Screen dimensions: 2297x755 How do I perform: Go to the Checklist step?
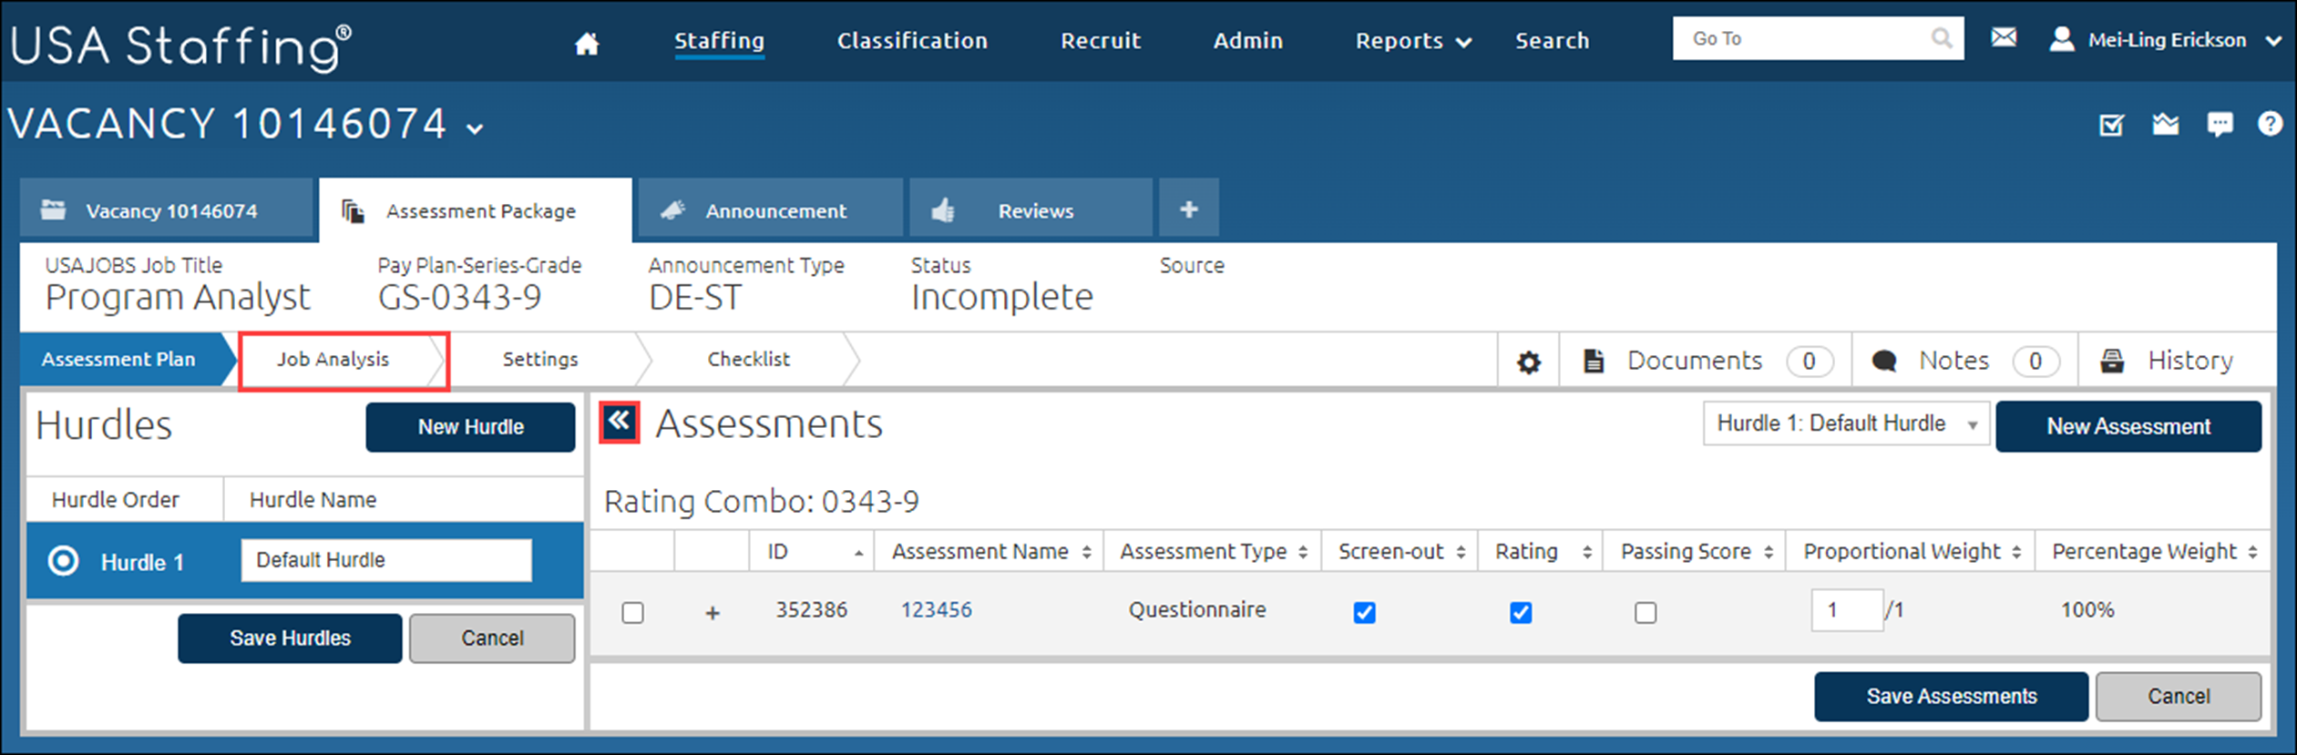[x=749, y=360]
